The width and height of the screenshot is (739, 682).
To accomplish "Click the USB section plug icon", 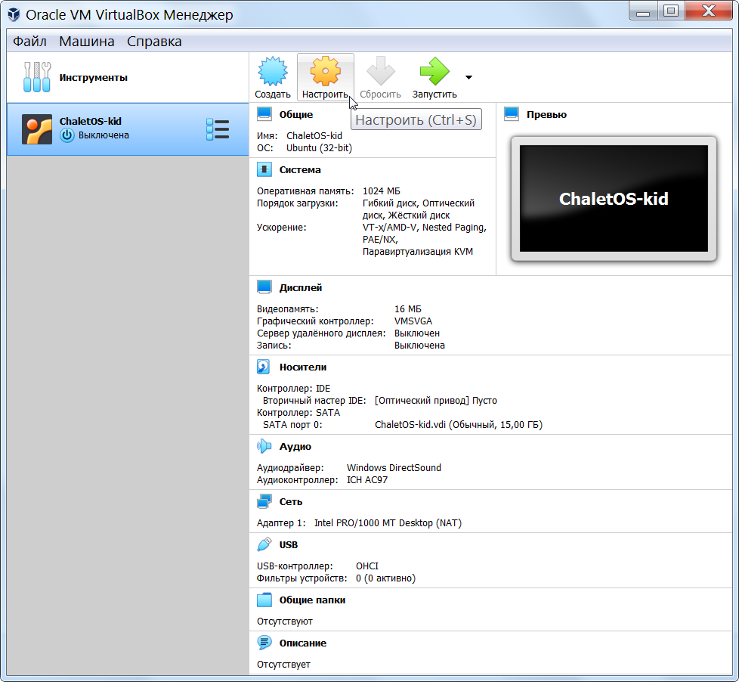I will [x=264, y=544].
